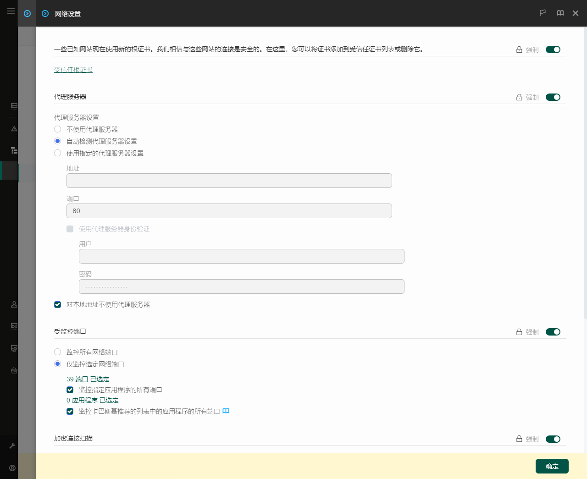The height and width of the screenshot is (479, 587).
Task: Uncheck 对本地地址不使用代理服务器 checkbox
Action: 57,304
